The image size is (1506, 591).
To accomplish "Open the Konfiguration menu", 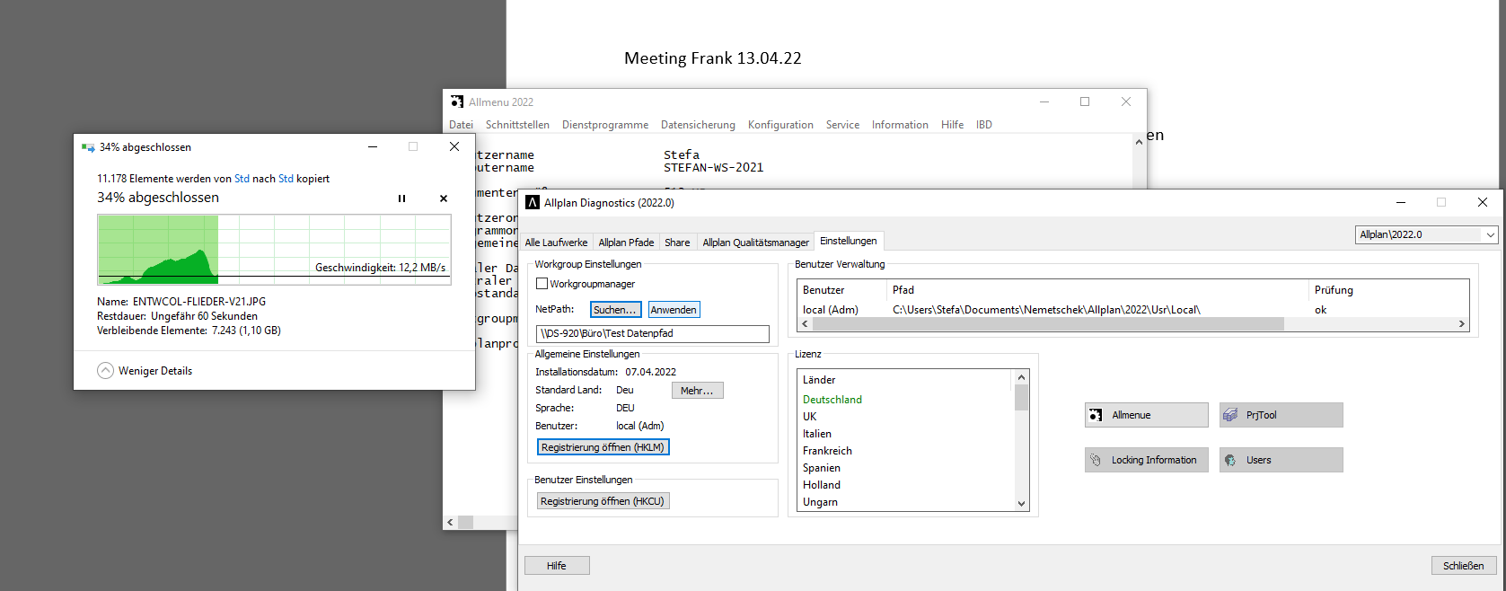I will pos(780,125).
